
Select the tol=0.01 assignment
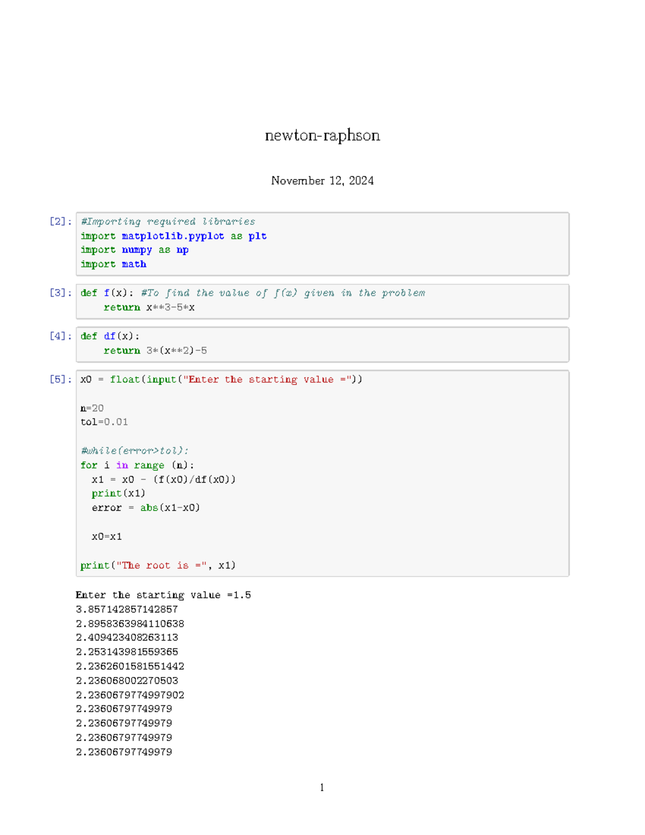point(104,422)
